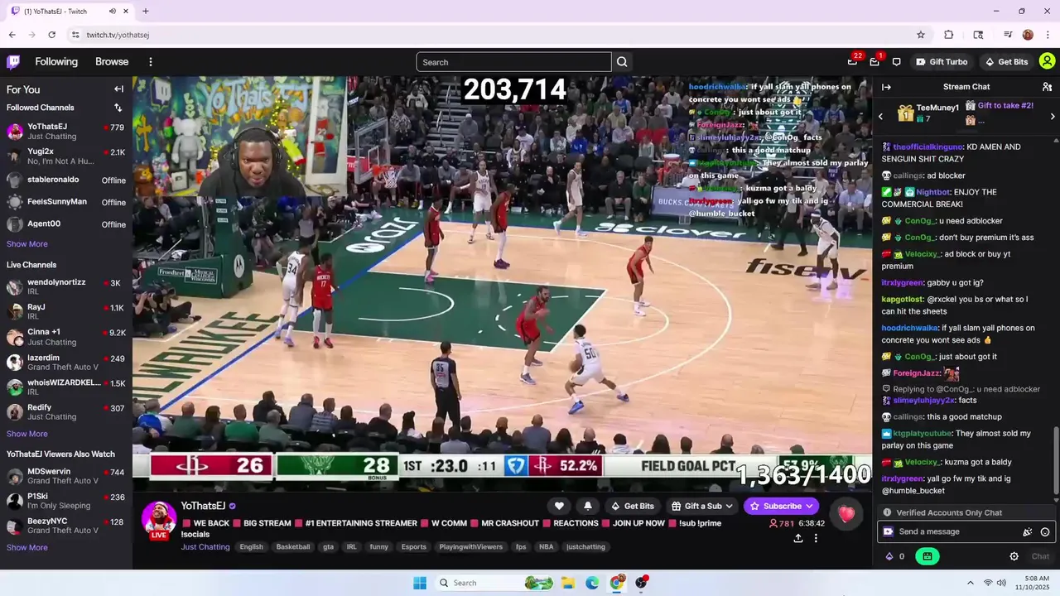1060x596 pixels.
Task: Collapse the For You sidebar
Action: point(118,89)
